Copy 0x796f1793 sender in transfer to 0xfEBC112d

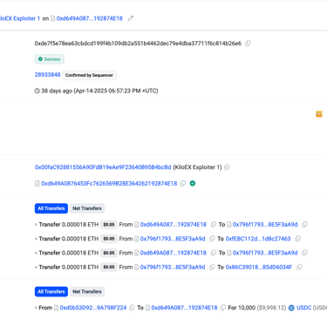click(212, 239)
